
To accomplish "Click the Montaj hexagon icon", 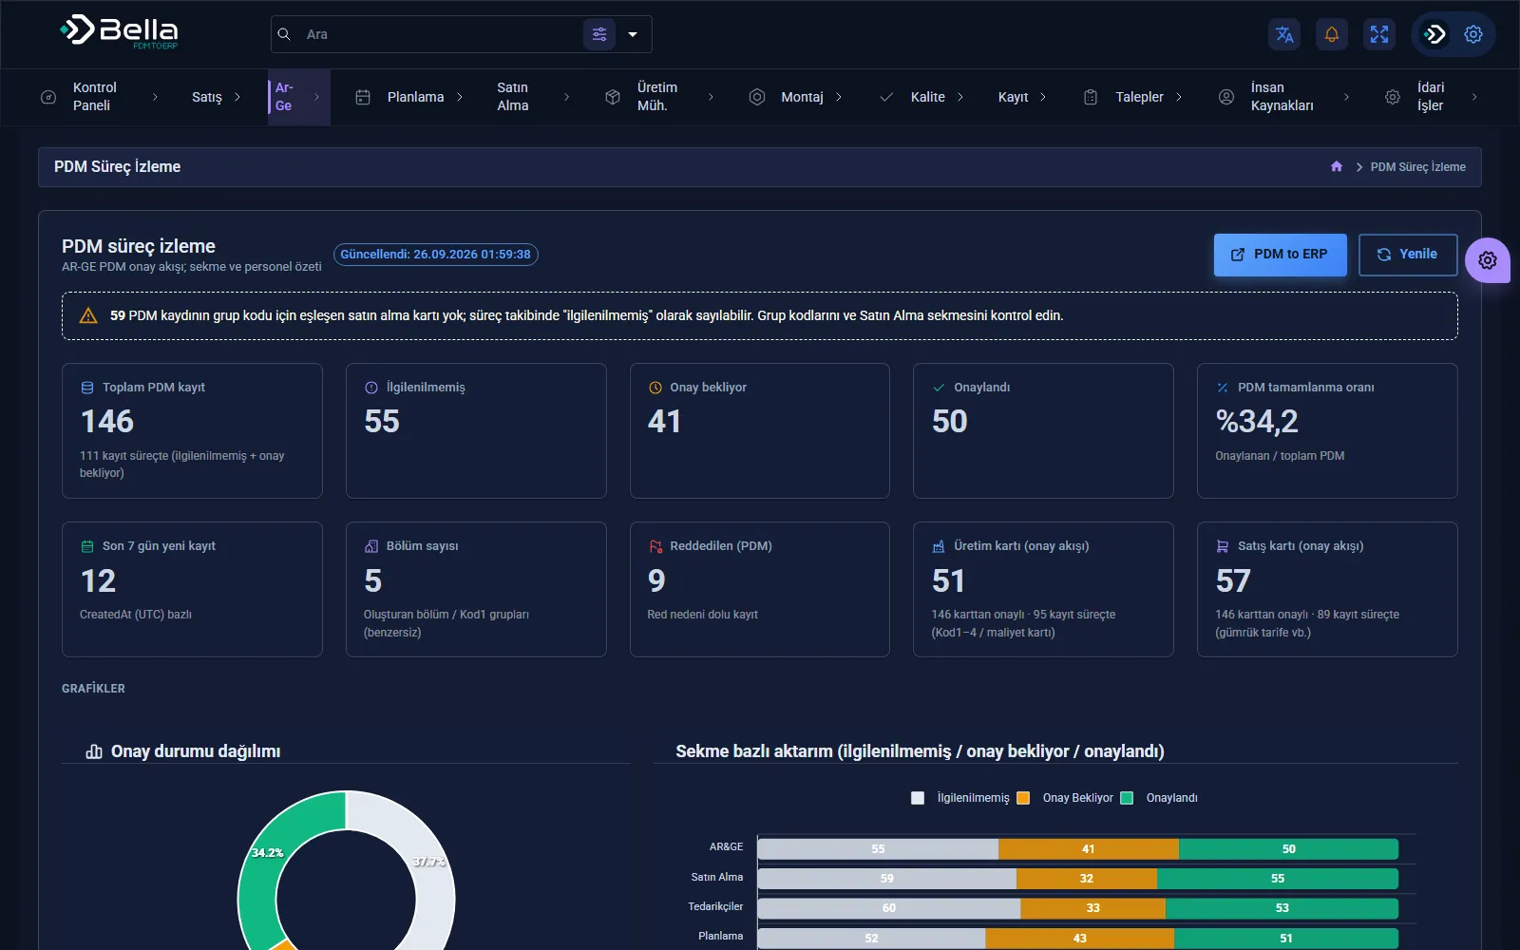I will click(757, 97).
